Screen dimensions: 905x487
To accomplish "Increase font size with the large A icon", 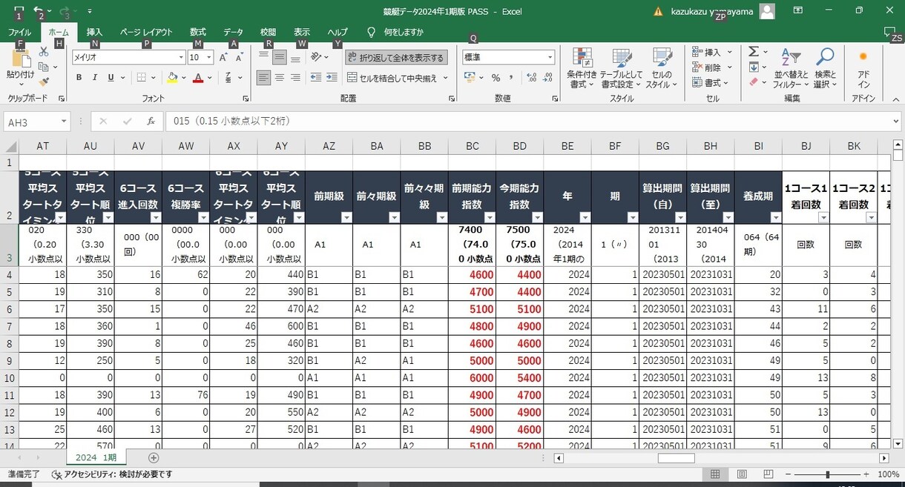I will pos(223,57).
